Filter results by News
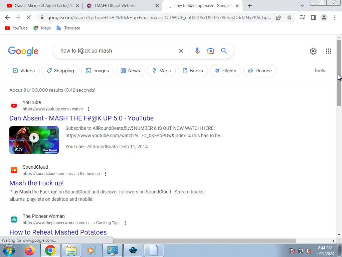The height and width of the screenshot is (257, 342). point(130,71)
